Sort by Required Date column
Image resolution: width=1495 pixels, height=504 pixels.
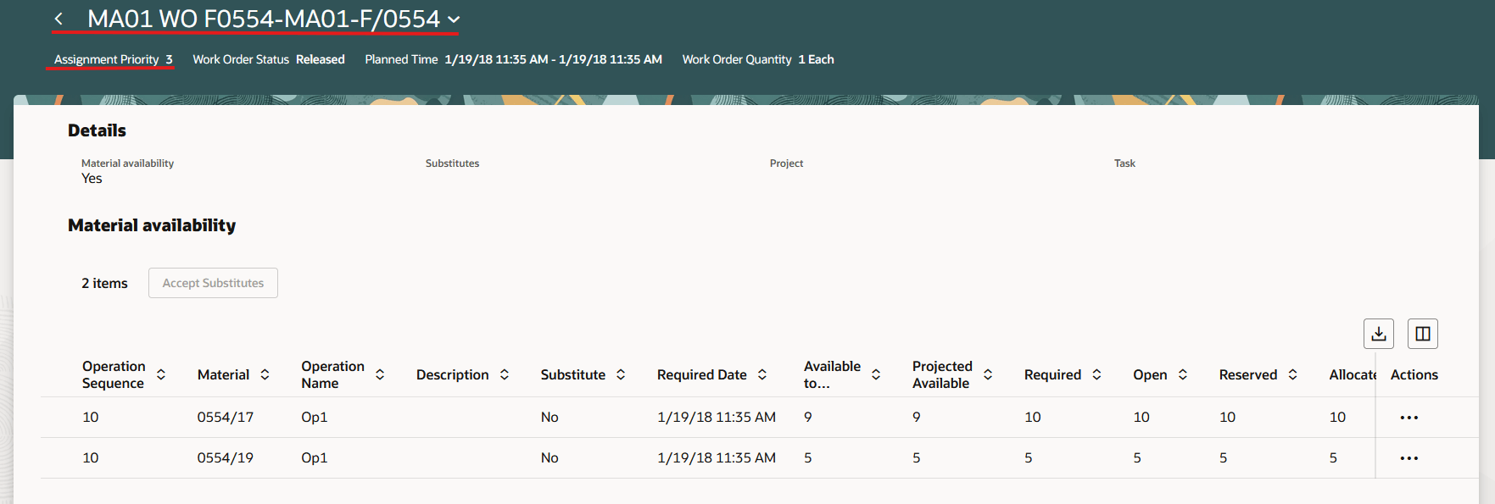[x=762, y=374]
